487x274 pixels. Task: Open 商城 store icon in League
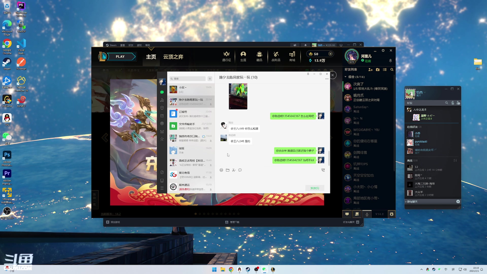point(292,56)
